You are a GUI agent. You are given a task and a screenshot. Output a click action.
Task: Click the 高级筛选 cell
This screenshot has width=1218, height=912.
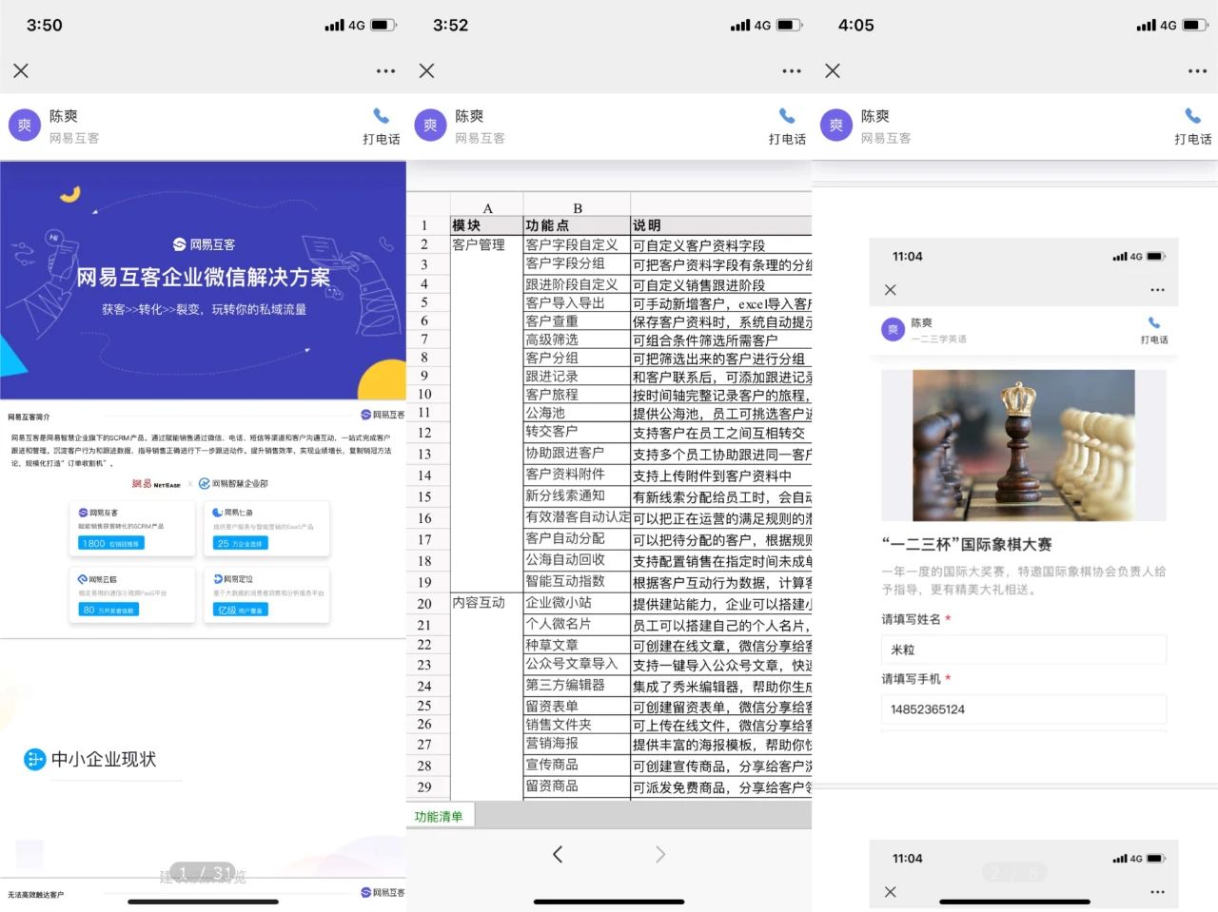pyautogui.click(x=577, y=340)
